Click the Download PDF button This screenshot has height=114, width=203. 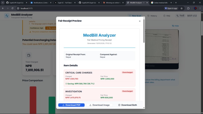click(x=71, y=105)
